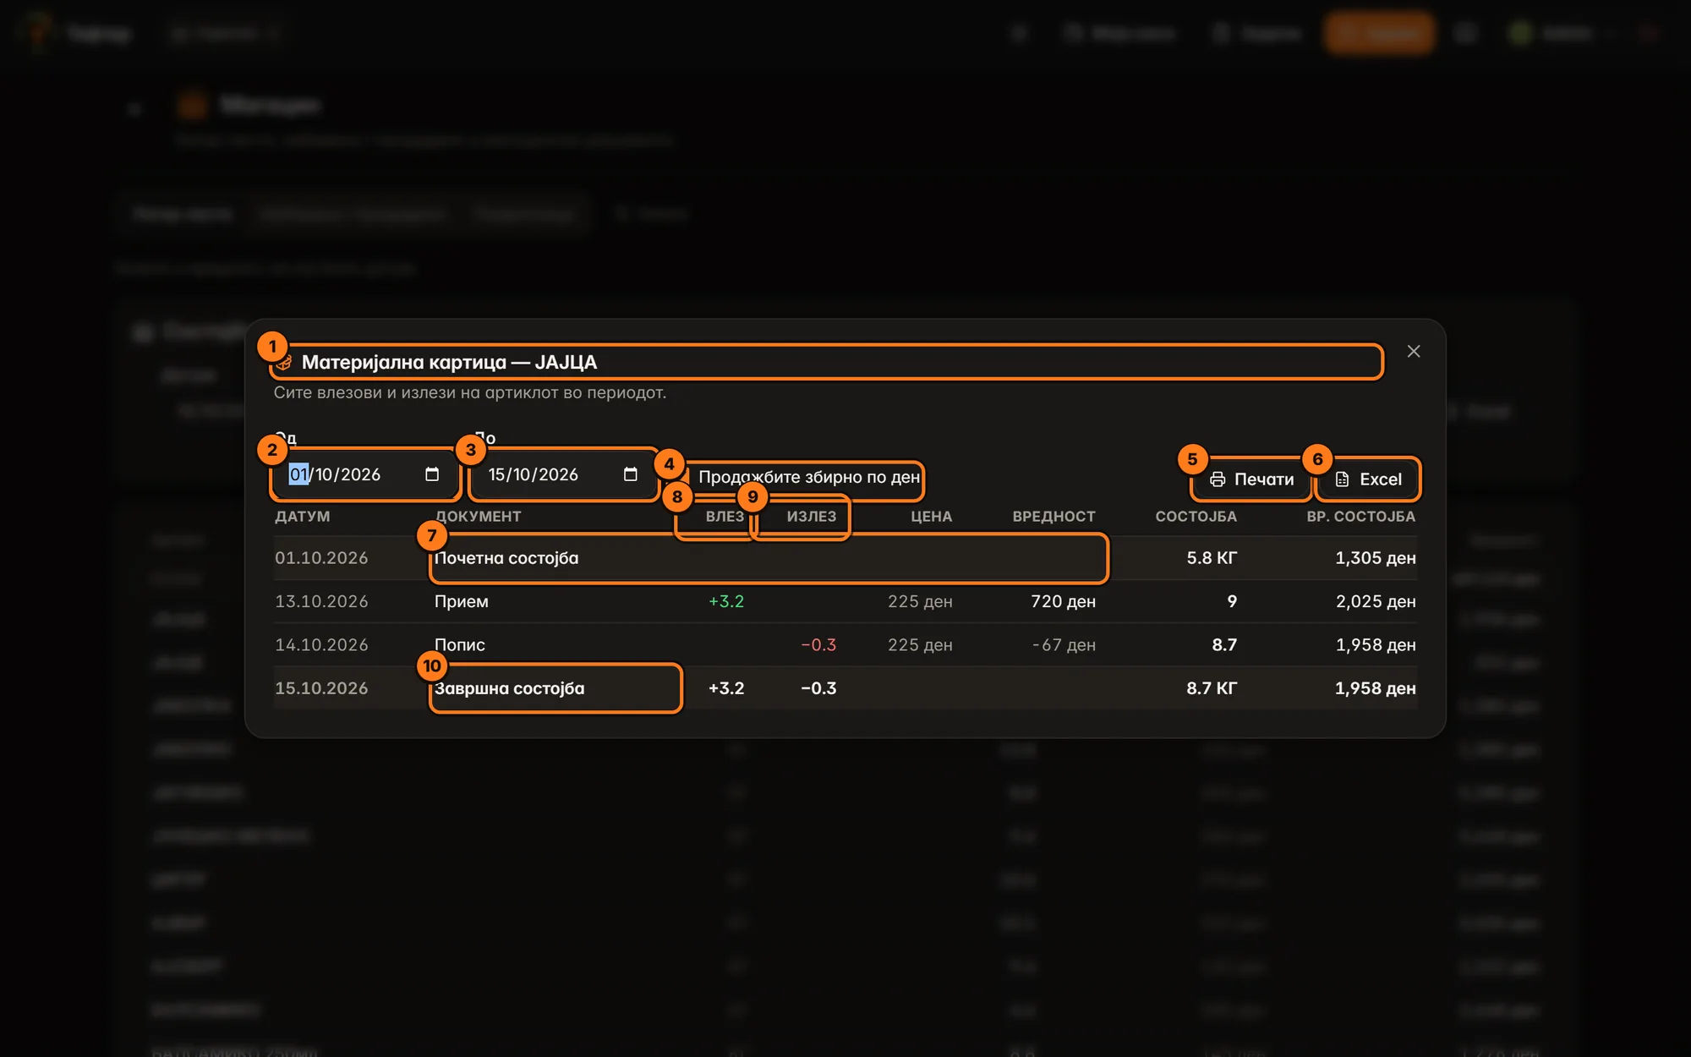This screenshot has height=1057, width=1691.
Task: Click the ВР. СОСТОЈБА column header
Action: [x=1360, y=517]
